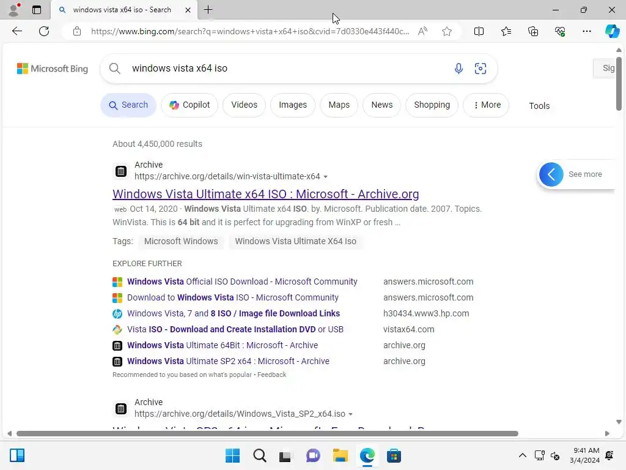
Task: Click Windows Vista Ultimate X64 Iso tag
Action: pos(295,241)
